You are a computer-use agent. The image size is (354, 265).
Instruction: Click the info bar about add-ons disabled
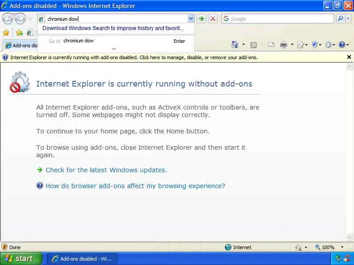[134, 57]
